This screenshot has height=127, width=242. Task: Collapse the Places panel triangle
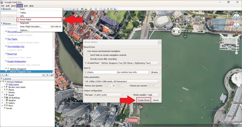click(2, 24)
